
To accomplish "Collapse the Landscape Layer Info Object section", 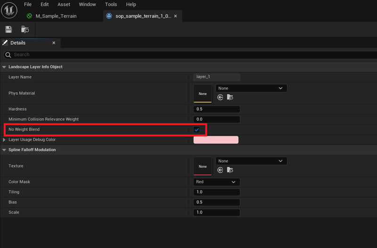I will 4,67.
